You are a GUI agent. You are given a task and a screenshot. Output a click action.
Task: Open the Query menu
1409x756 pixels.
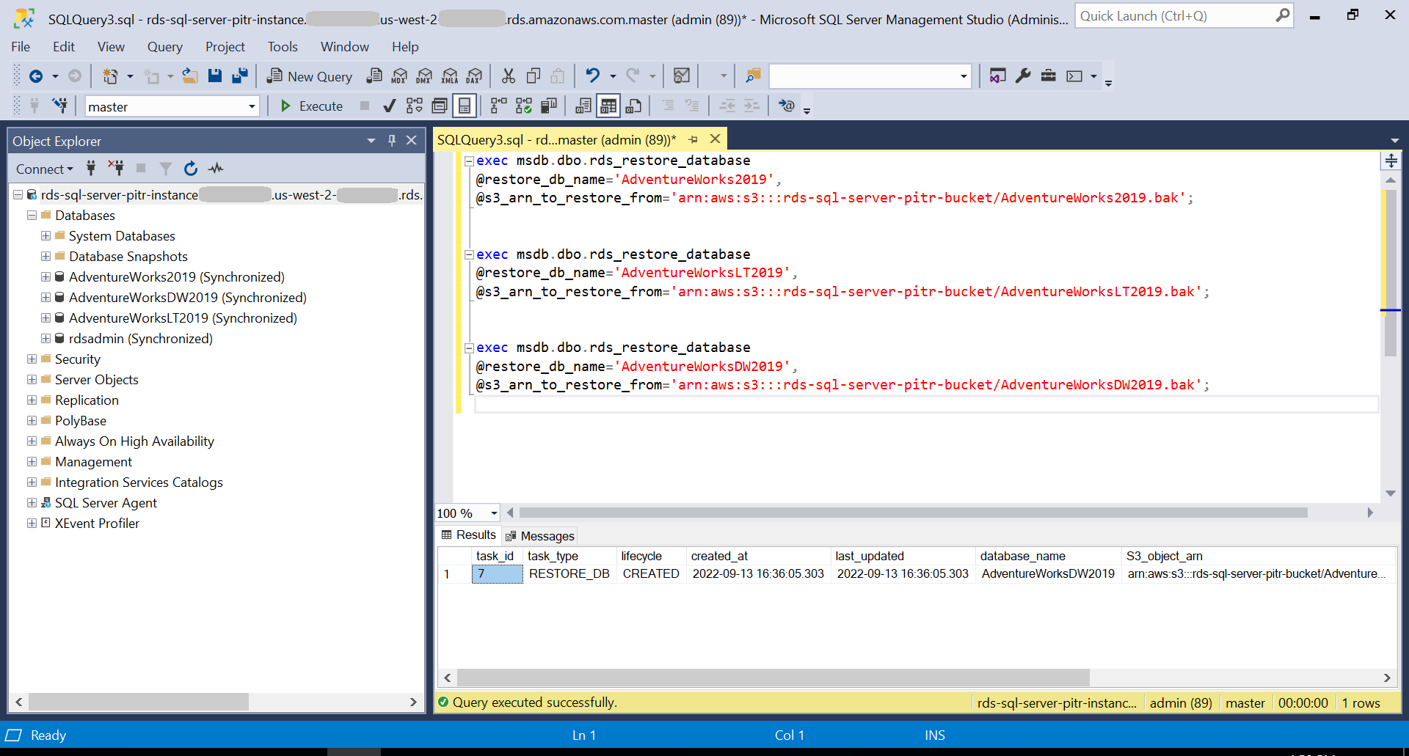tap(164, 46)
